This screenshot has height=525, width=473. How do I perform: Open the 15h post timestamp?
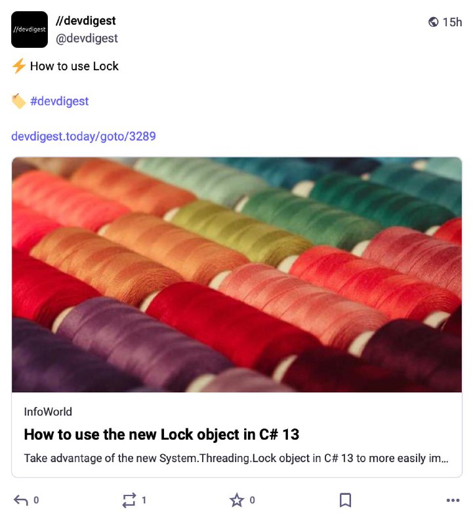coord(452,22)
